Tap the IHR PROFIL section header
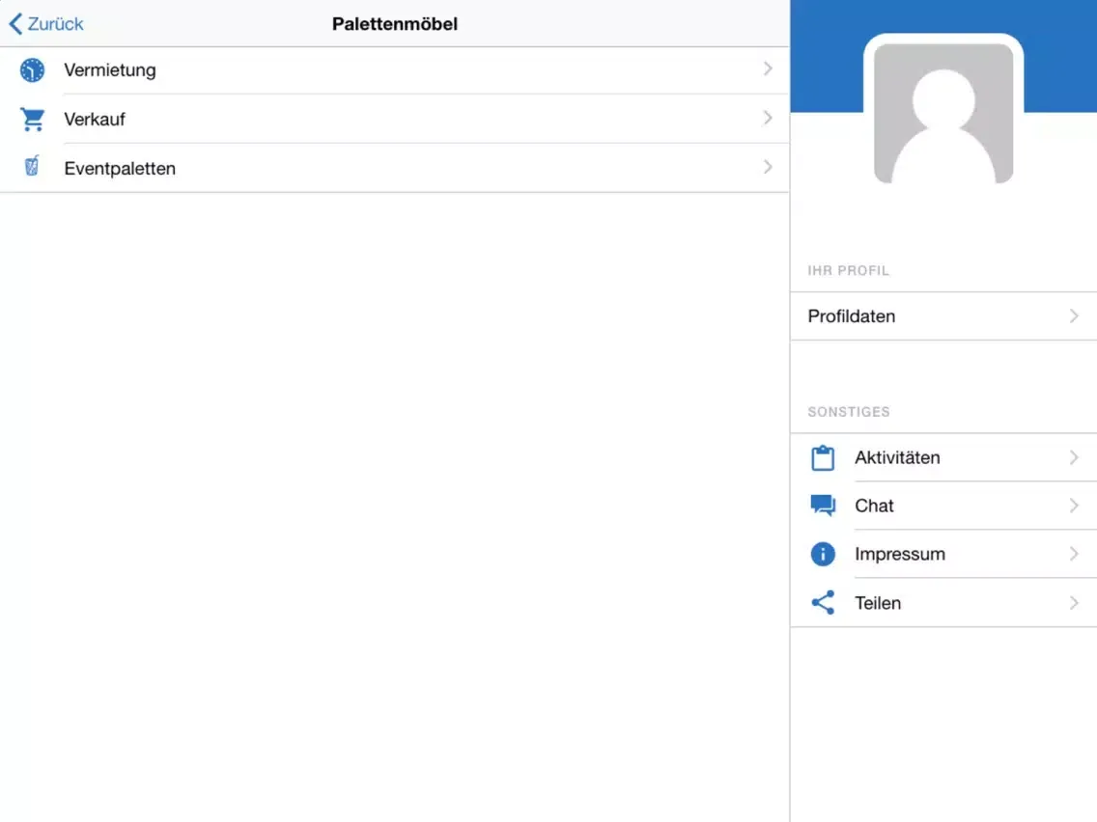 (848, 270)
